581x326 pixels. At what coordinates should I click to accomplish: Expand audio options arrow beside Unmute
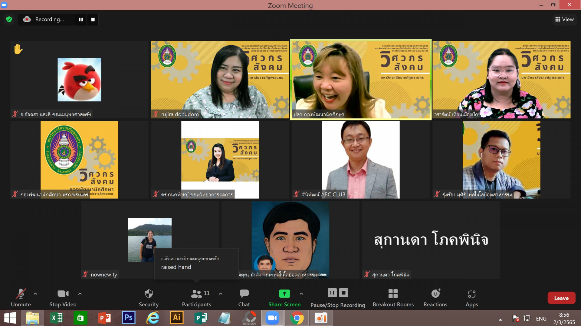[35, 294]
